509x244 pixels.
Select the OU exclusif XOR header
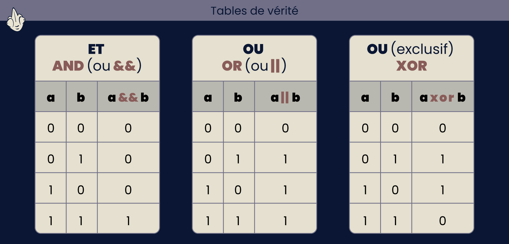[412, 58]
